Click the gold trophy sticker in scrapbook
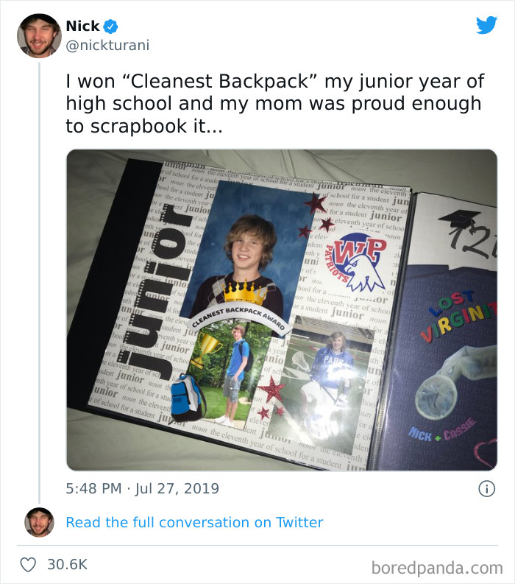The height and width of the screenshot is (584, 515). tap(210, 350)
